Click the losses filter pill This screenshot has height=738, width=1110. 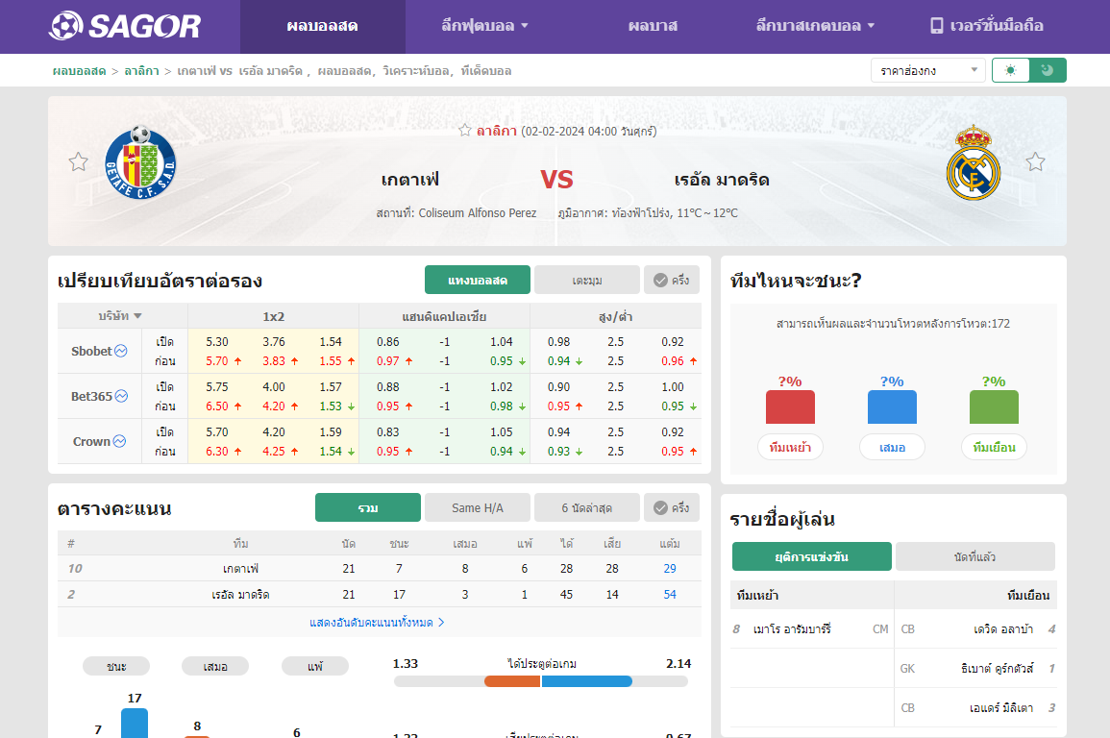coord(315,667)
